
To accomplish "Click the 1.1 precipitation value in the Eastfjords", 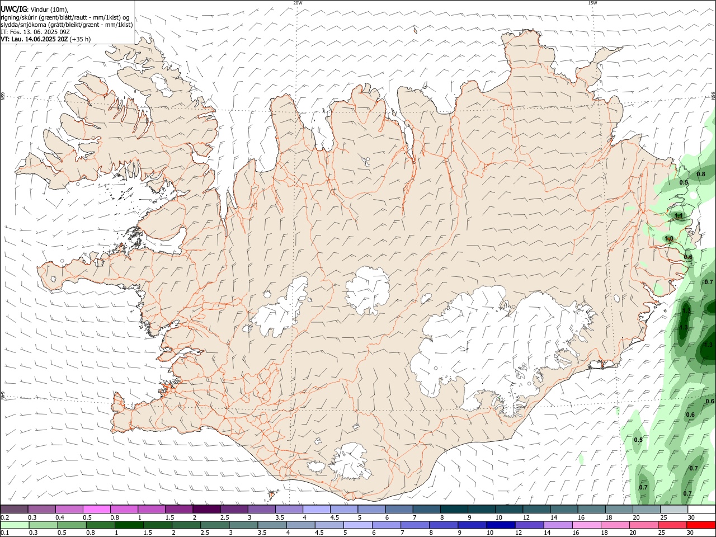I will (679, 216).
